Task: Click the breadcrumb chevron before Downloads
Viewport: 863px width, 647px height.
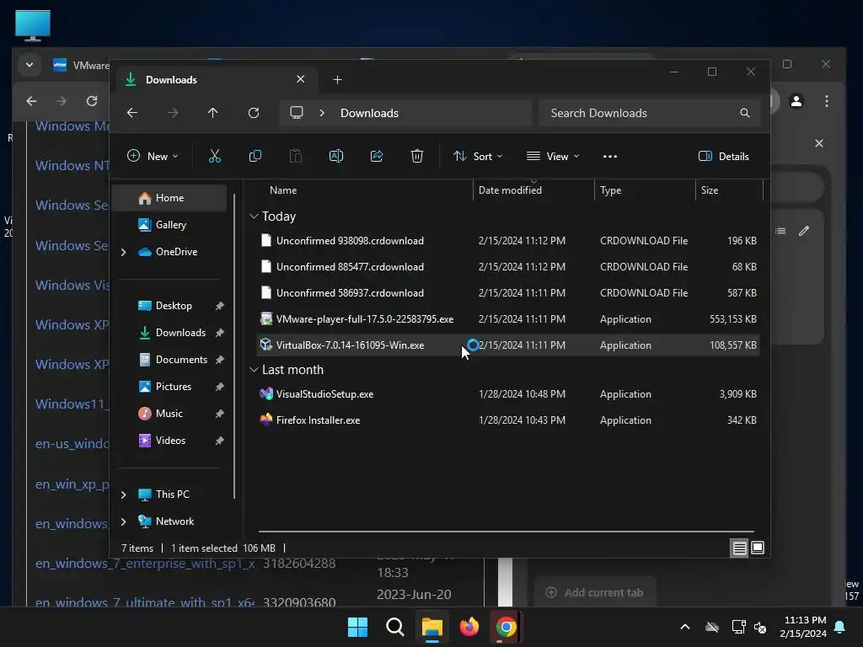Action: point(322,113)
